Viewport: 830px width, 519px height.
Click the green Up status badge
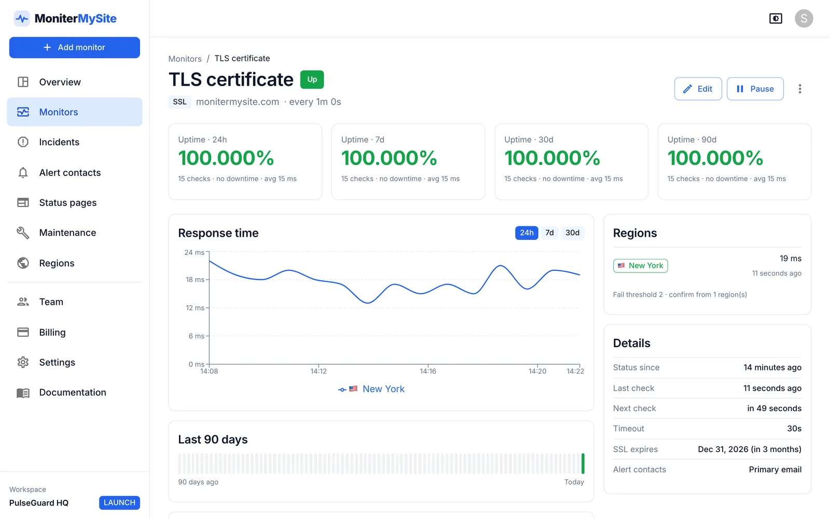pos(312,79)
